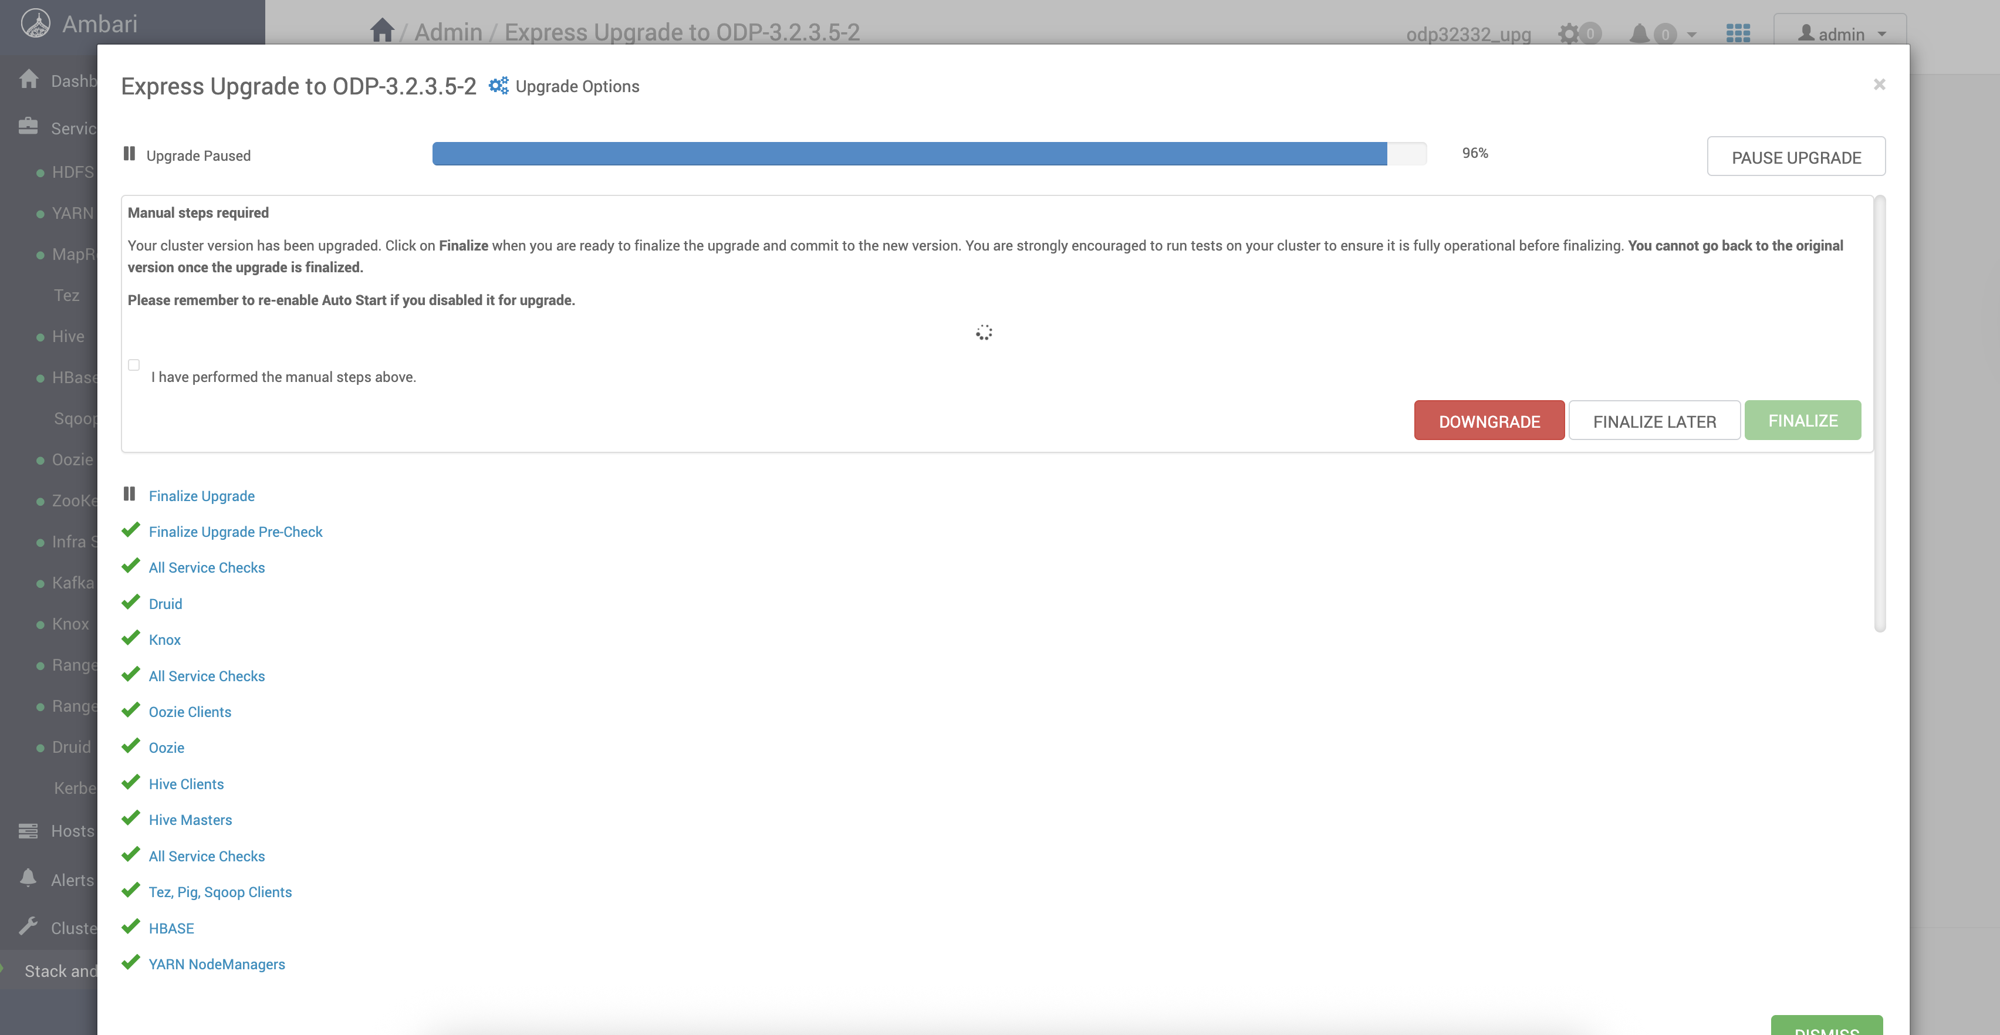
Task: Open the apps grid views icon
Action: [1738, 33]
